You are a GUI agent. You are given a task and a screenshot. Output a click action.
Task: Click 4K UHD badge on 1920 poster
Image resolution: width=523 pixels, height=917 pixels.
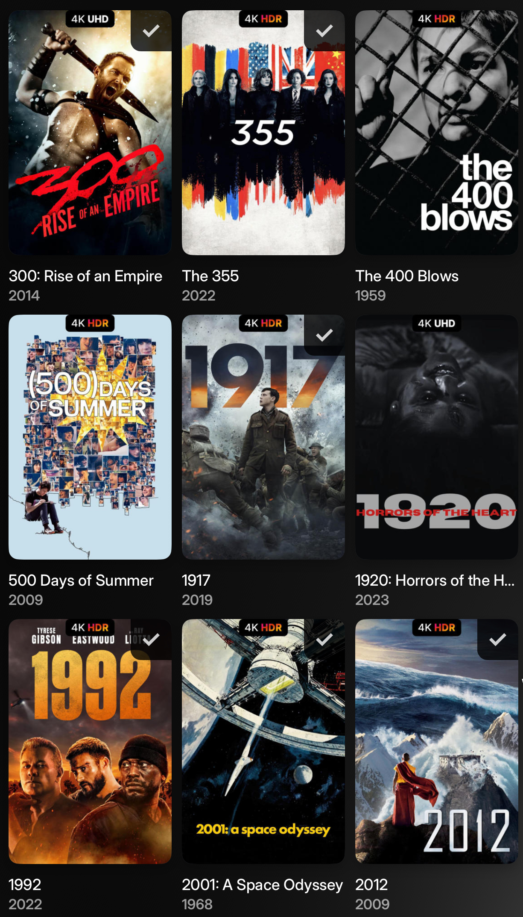(x=437, y=323)
